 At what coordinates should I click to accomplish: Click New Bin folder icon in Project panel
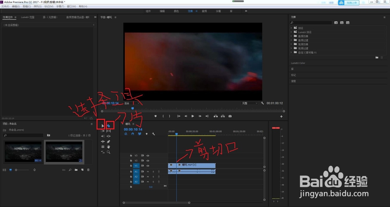click(x=76, y=170)
